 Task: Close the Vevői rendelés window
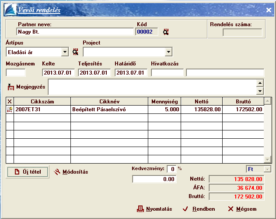tap(269, 10)
